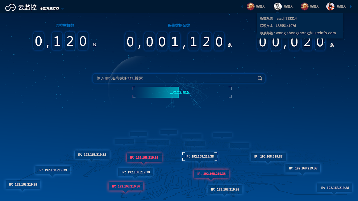Click the 正在进行搜索 progress bar
Screen dimensions: 358x201
point(181,92)
